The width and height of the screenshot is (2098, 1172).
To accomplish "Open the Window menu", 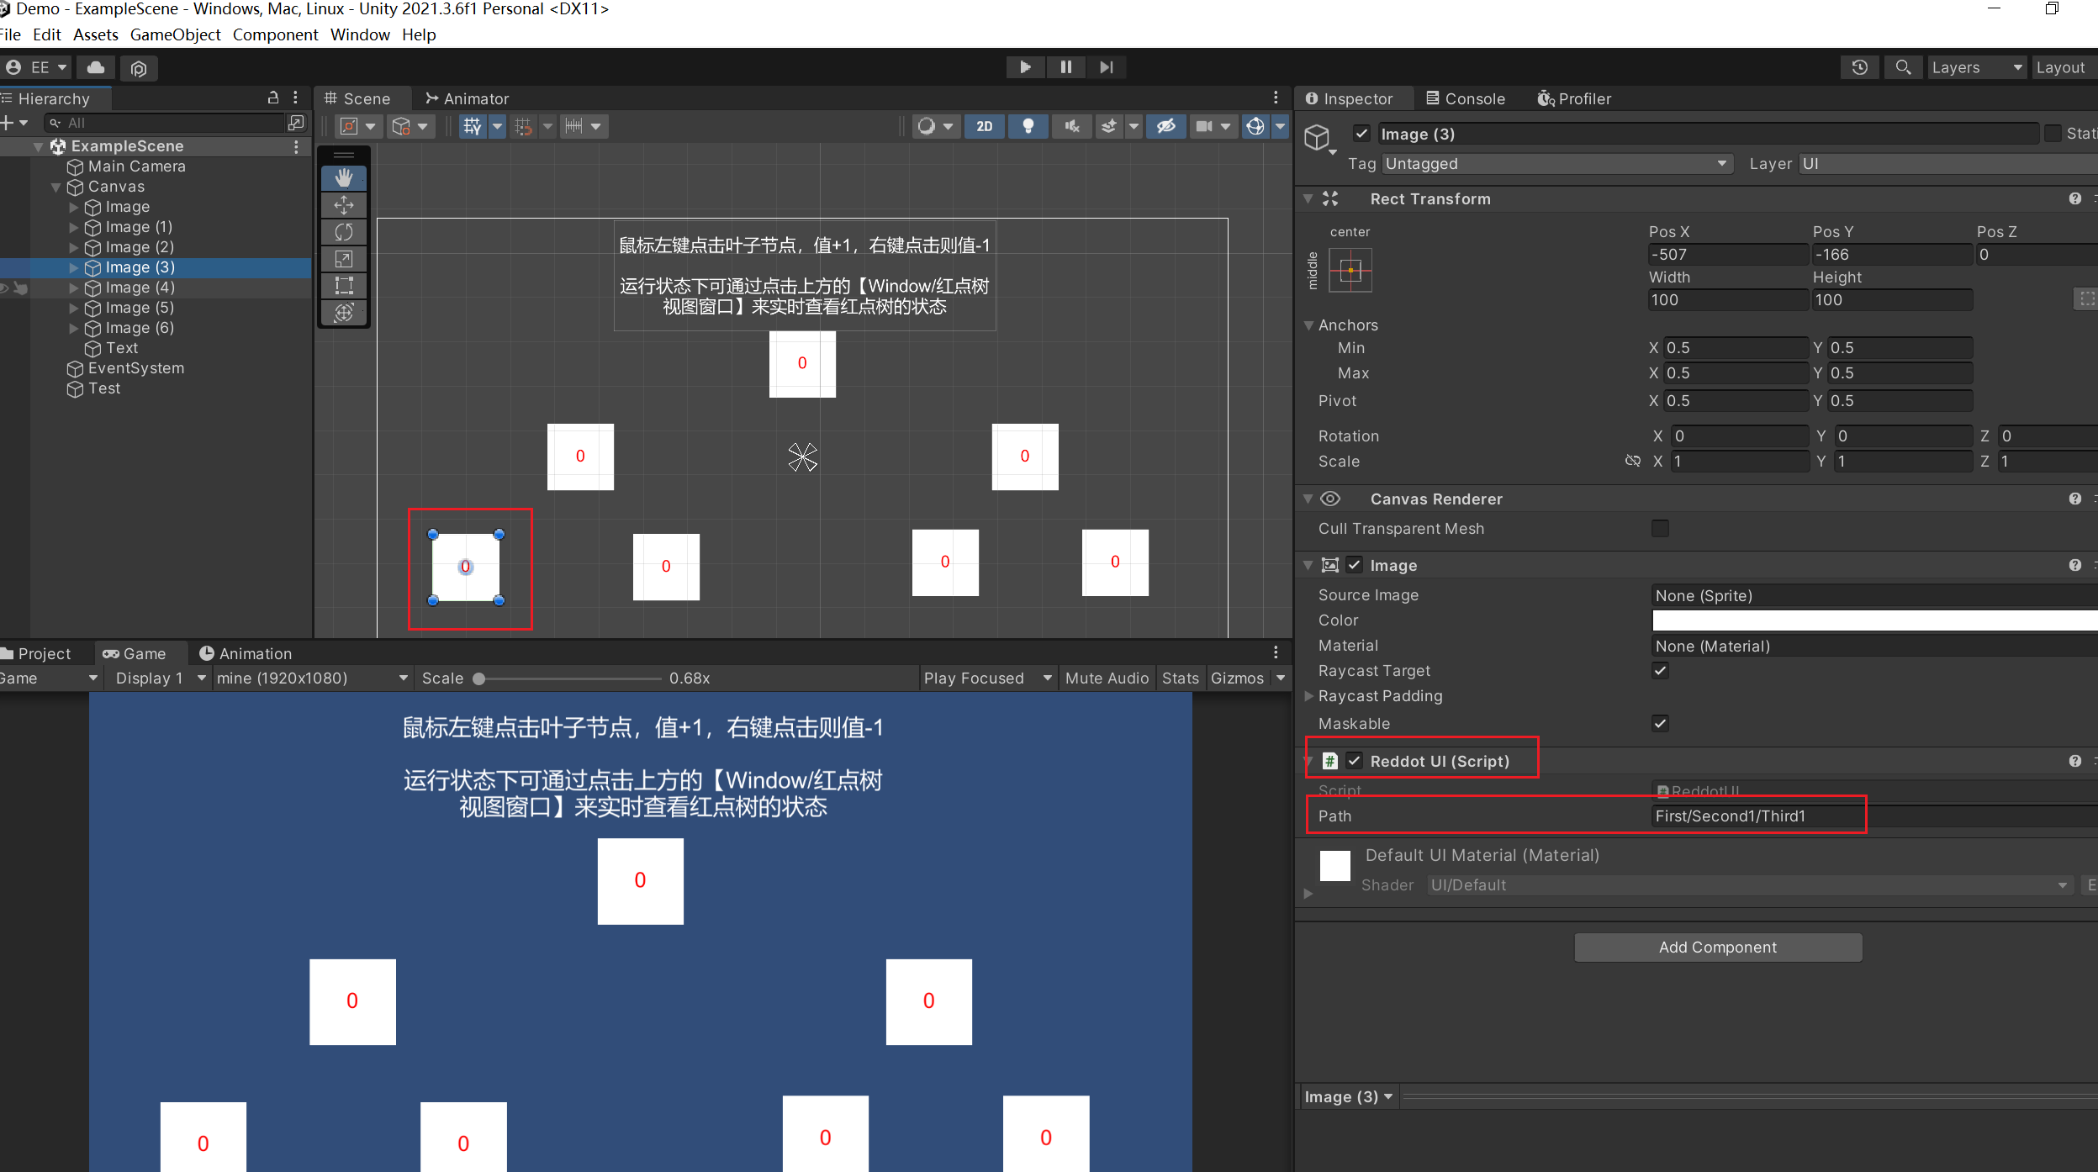I will 360,34.
